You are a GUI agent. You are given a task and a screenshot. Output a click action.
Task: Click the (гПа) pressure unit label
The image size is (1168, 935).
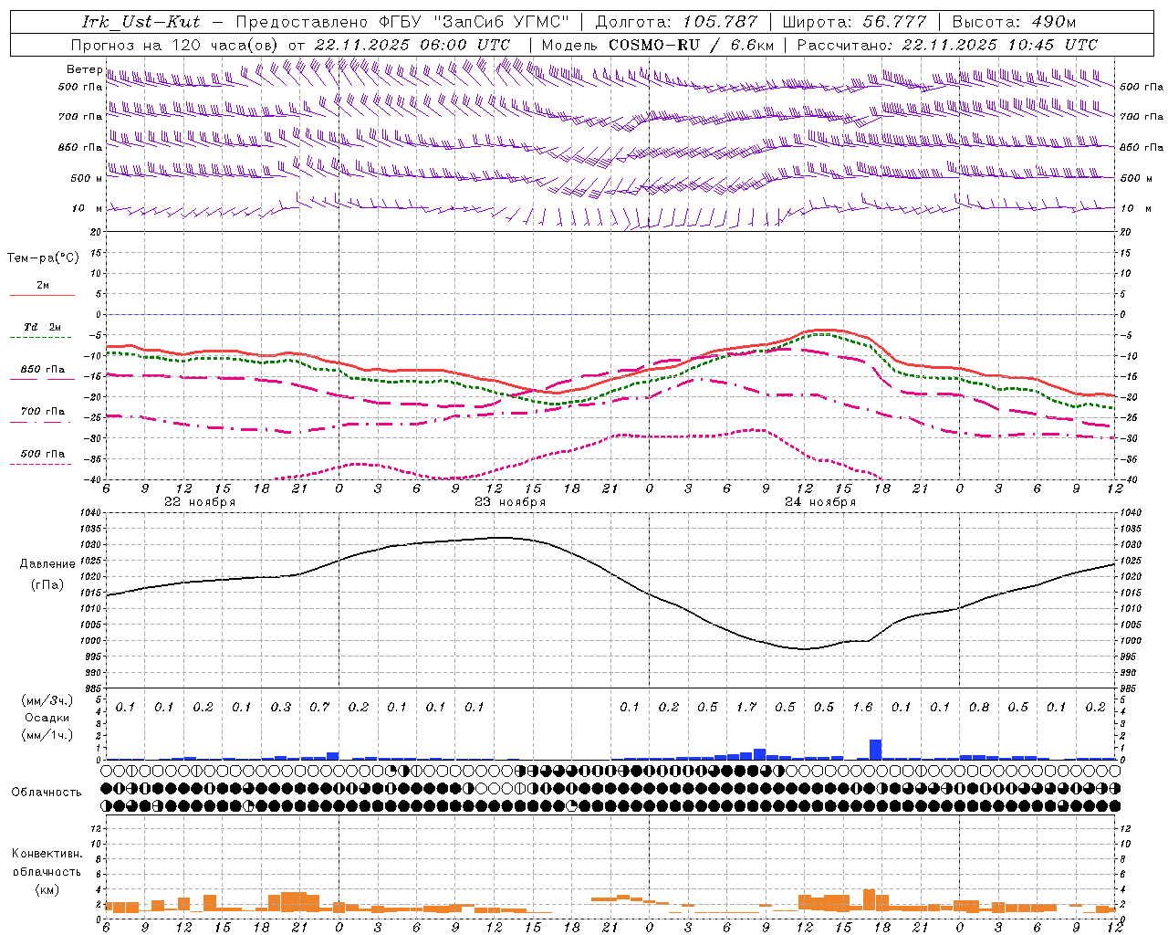point(47,584)
